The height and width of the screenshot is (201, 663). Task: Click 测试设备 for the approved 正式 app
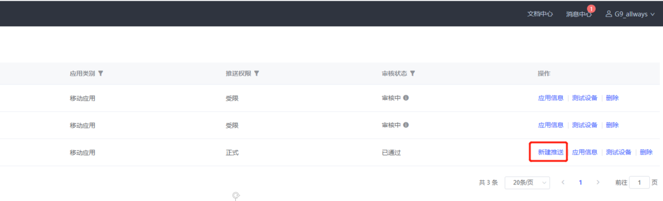click(x=619, y=153)
